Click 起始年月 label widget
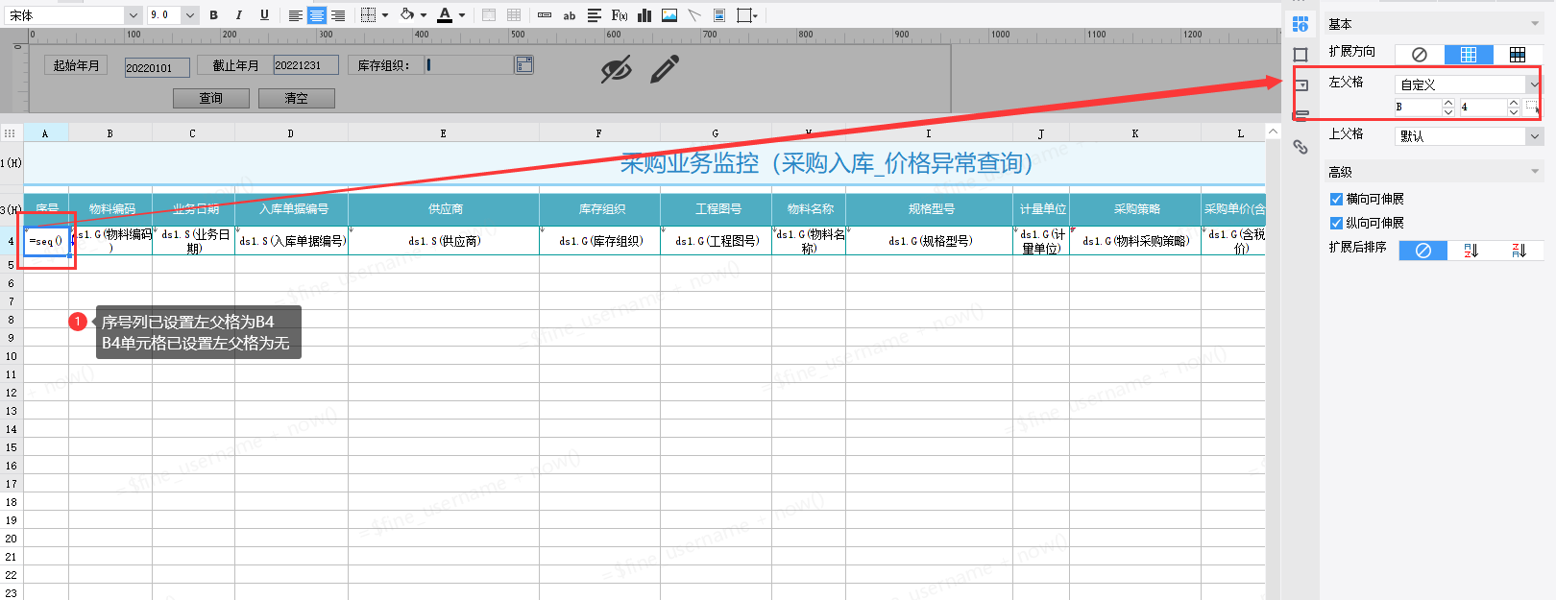1556x600 pixels. point(76,65)
